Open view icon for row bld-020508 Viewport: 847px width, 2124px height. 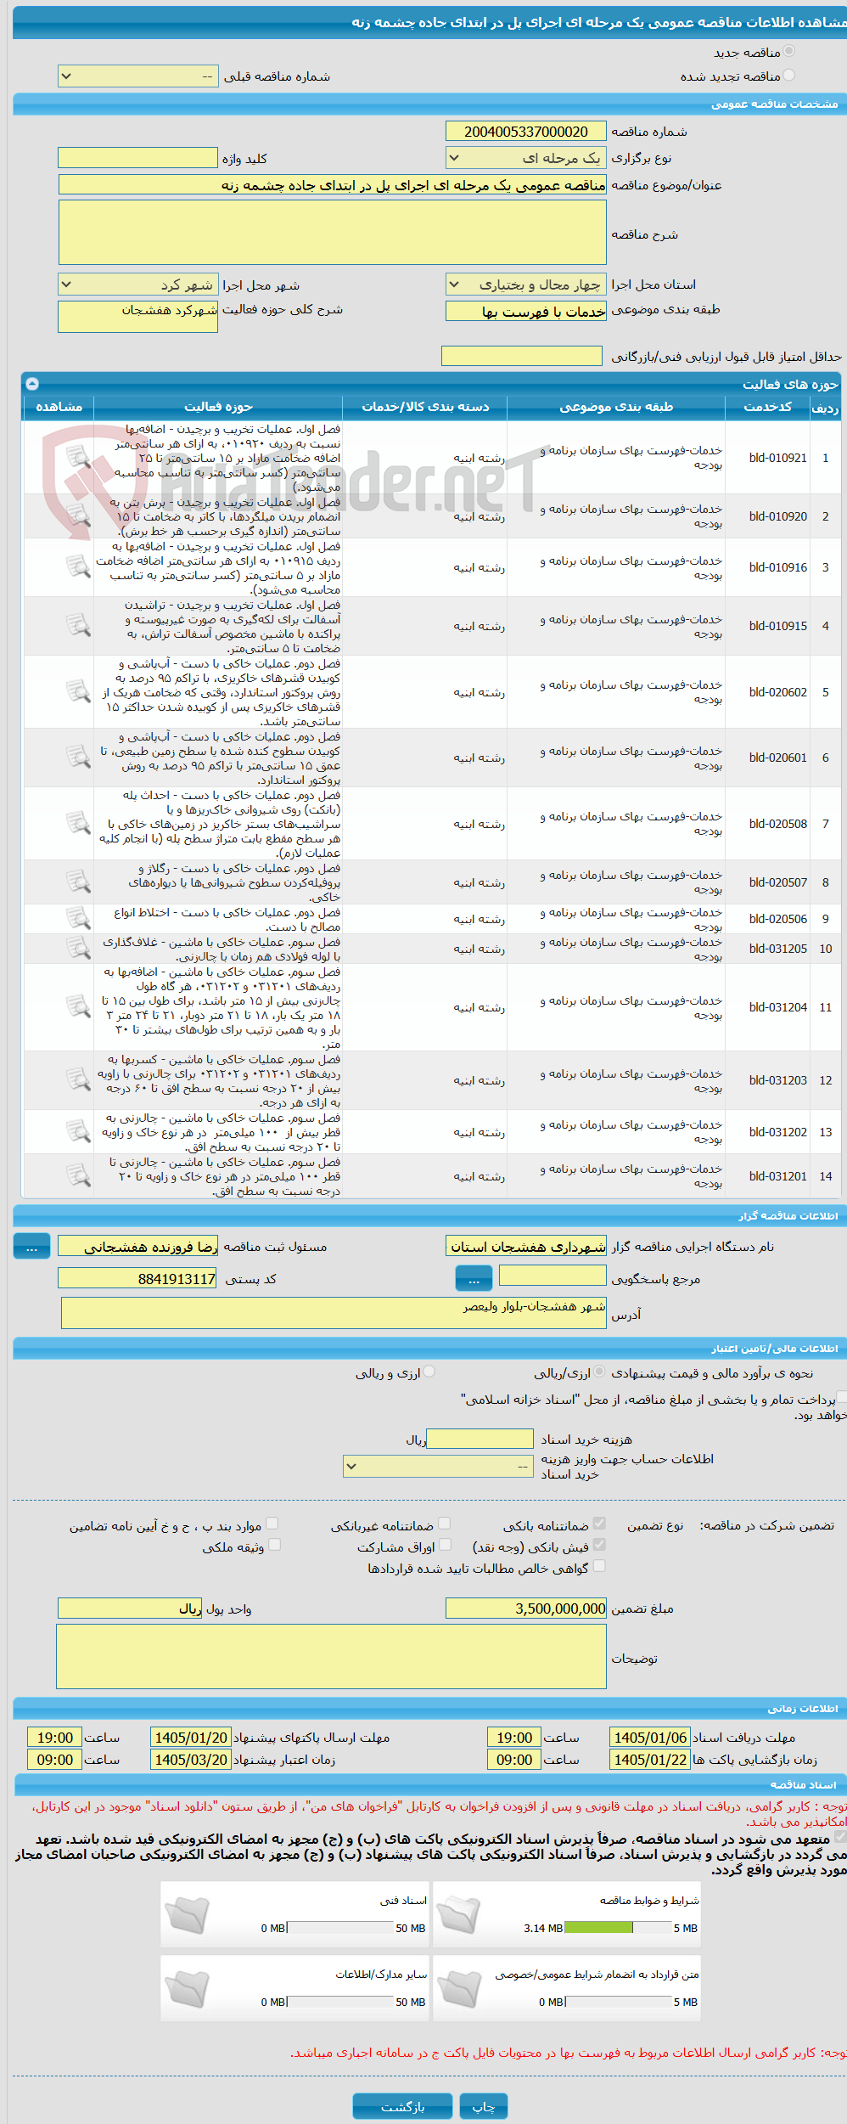click(x=78, y=823)
